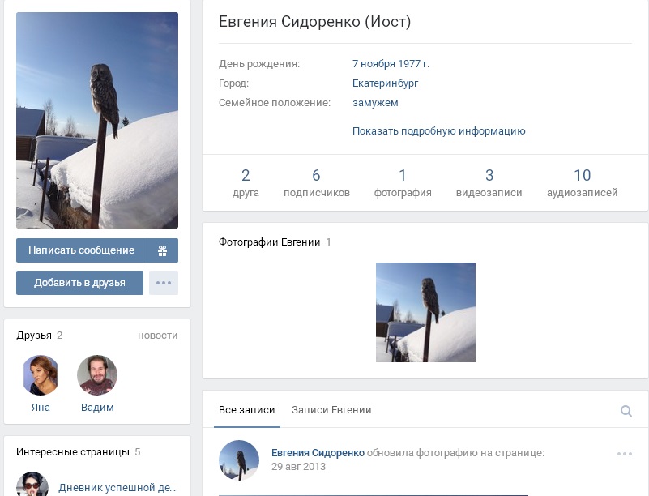This screenshot has height=496, width=649.
Task: Open the 10 аудиозаписей counter
Action: click(x=582, y=183)
